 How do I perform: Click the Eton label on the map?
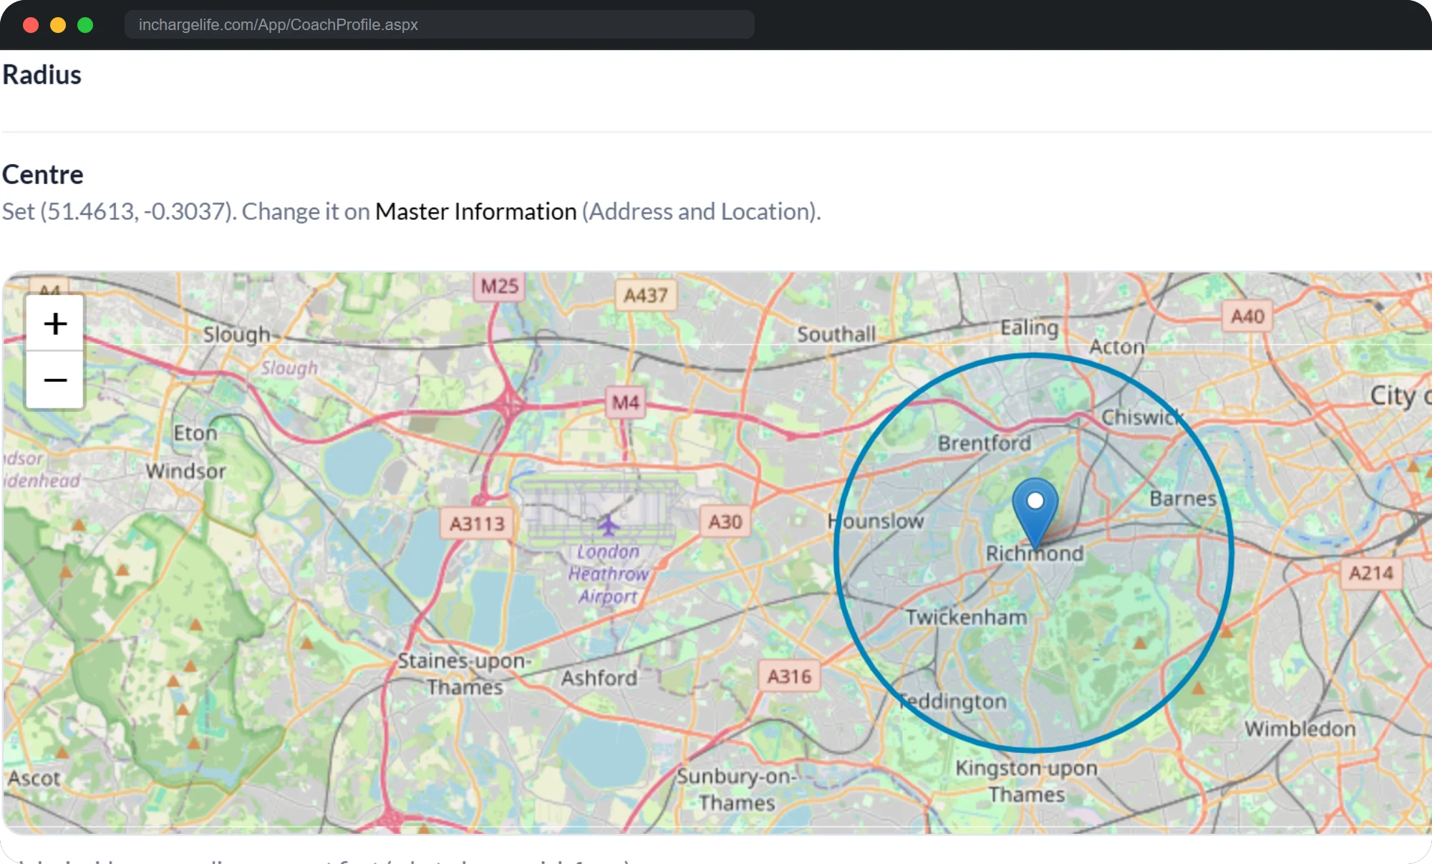pos(195,433)
